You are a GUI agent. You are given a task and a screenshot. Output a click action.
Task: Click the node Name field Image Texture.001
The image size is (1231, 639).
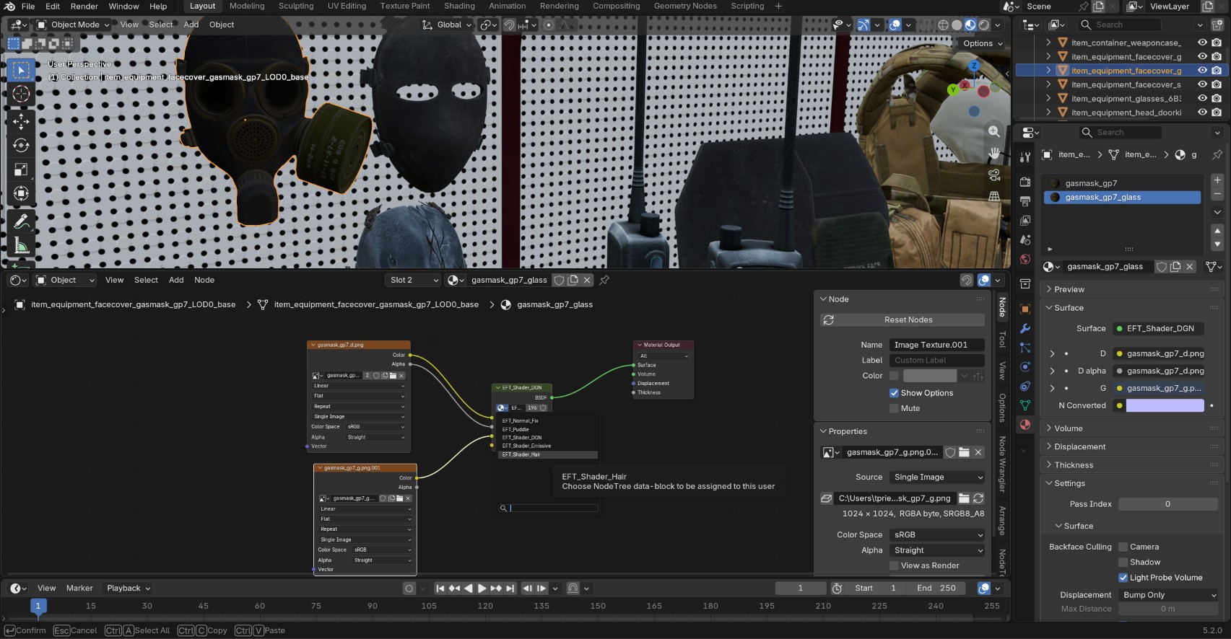pos(937,345)
